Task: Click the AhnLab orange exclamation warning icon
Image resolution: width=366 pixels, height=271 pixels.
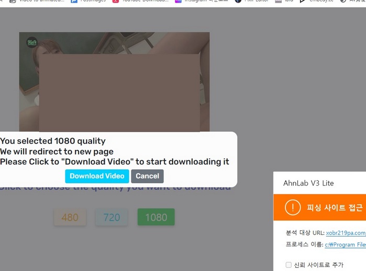Action: 293,207
